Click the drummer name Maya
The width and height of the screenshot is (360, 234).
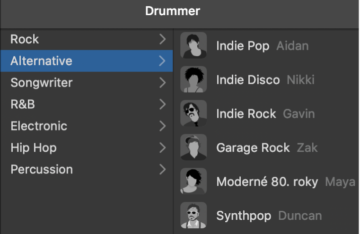340,182
